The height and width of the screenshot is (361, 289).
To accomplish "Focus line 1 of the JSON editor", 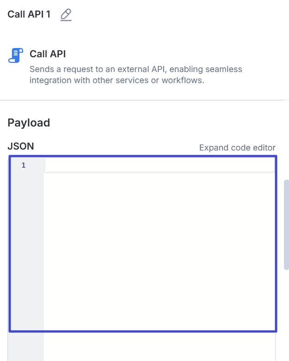I will click(x=157, y=165).
